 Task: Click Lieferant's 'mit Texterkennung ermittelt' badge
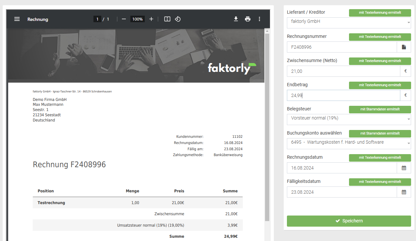pos(380,13)
